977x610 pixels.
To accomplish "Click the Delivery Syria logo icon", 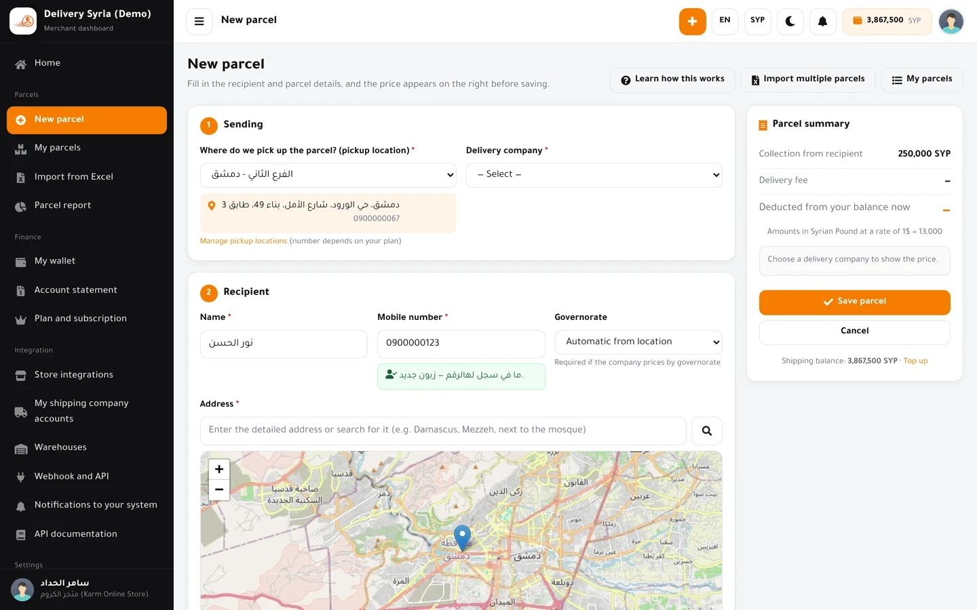I will tap(23, 21).
